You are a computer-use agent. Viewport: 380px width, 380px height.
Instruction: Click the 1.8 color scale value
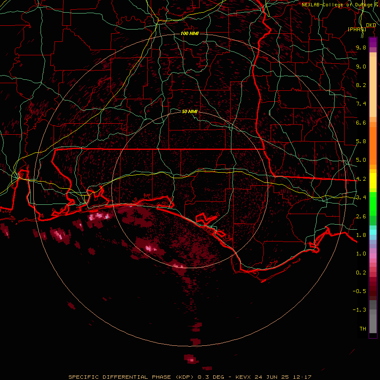[x=361, y=235]
